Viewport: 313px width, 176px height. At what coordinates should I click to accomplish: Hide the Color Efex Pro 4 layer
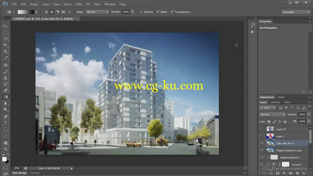[x=261, y=143]
